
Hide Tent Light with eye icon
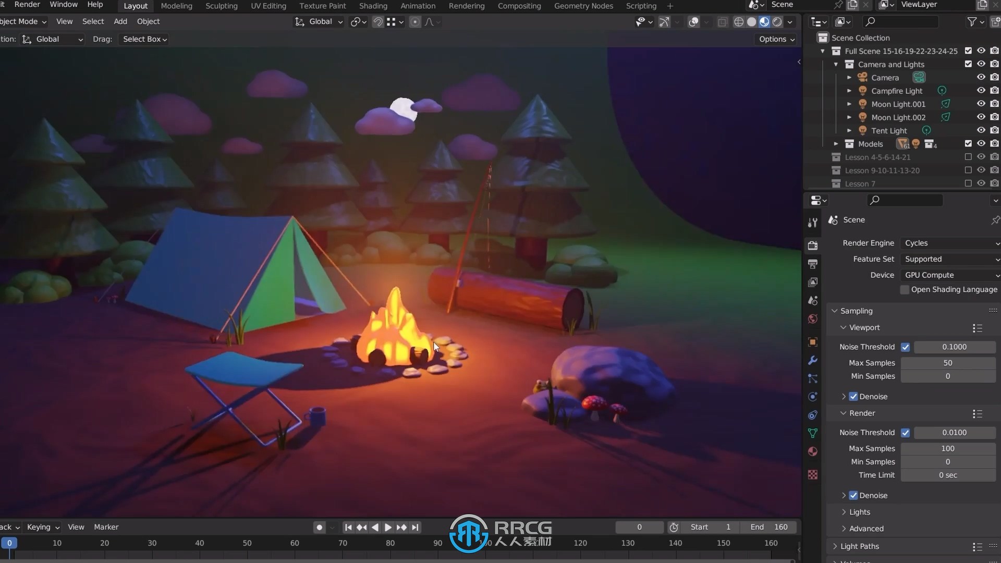coord(981,130)
